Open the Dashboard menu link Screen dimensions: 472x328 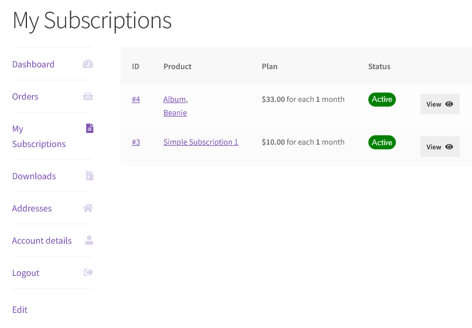pos(33,64)
